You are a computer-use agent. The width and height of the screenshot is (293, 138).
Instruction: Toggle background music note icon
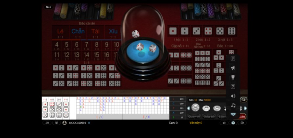point(233,105)
